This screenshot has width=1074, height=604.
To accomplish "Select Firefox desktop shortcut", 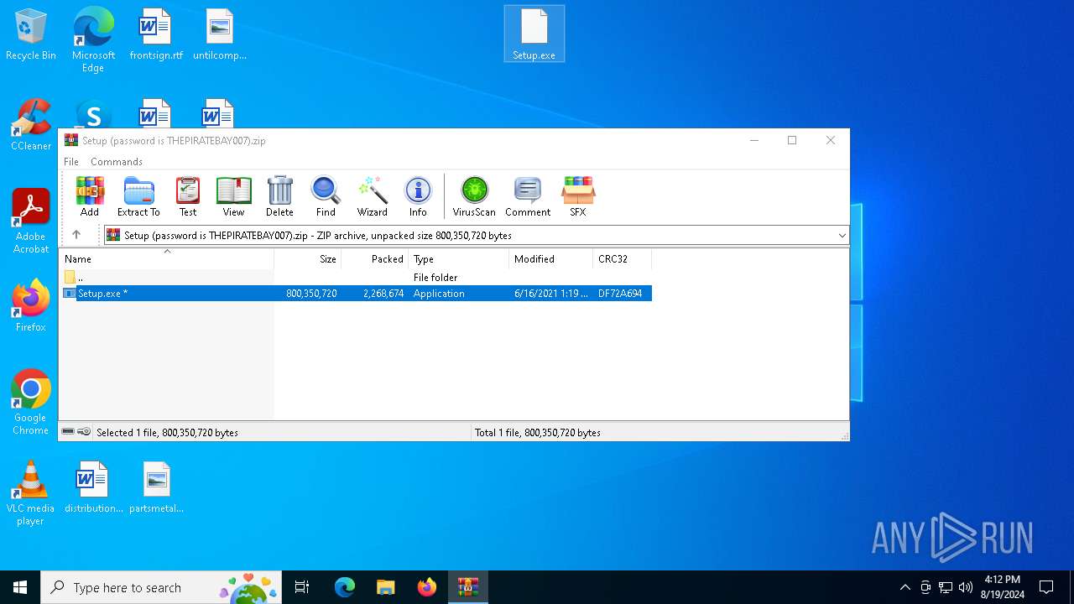I will point(31,306).
